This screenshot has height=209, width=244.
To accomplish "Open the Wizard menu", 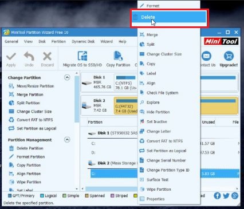I will 107,41.
